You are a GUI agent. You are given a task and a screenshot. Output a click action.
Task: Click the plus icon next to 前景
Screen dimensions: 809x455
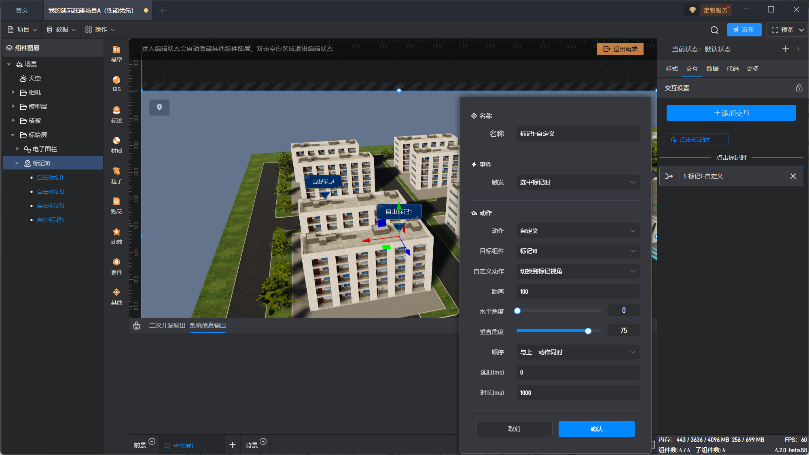pyautogui.click(x=152, y=442)
